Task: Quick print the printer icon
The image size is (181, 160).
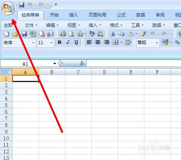Action: click(x=63, y=34)
